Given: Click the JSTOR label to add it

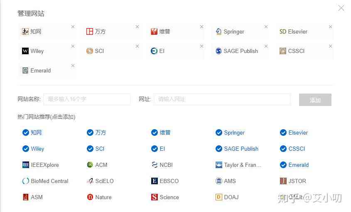Looking at the screenshot, I should pos(297,181).
